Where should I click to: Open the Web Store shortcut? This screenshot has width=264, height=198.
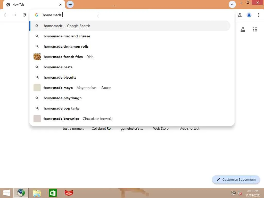(x=161, y=128)
